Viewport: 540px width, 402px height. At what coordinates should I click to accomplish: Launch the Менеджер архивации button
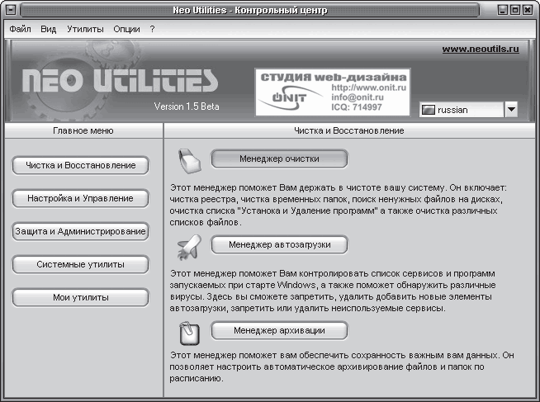[279, 330]
